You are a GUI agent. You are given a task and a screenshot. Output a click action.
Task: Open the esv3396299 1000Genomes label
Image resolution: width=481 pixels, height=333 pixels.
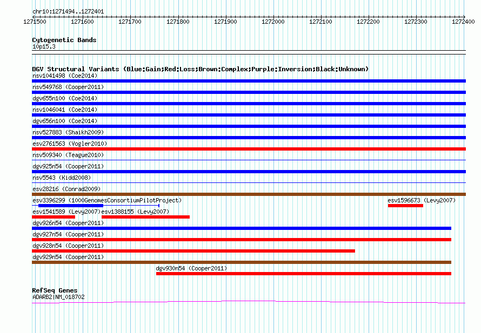click(107, 200)
